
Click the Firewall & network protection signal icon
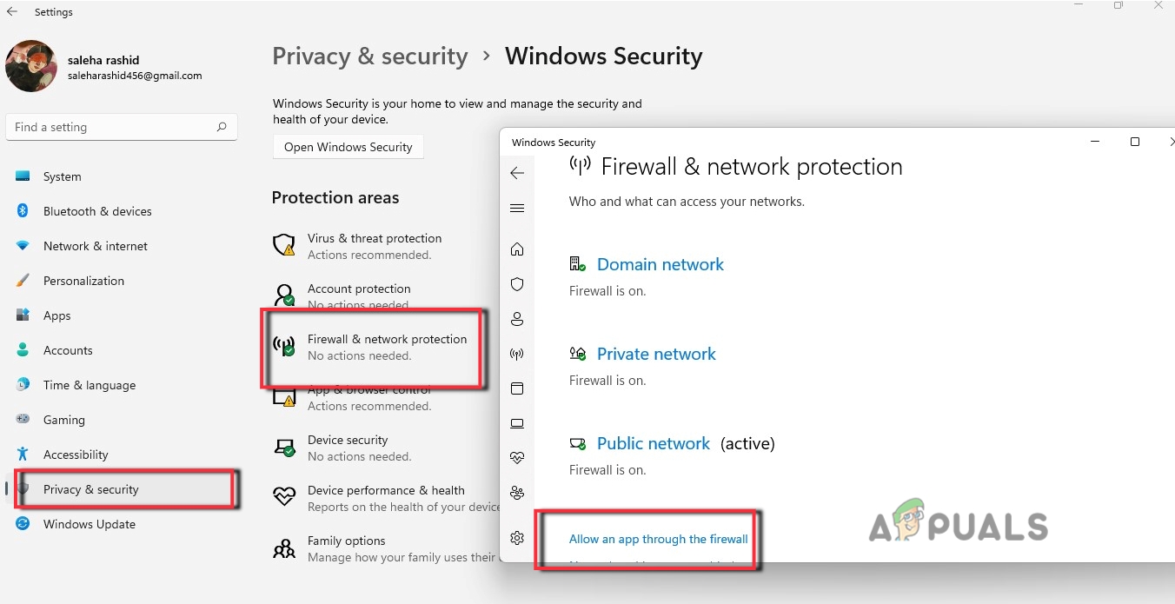coord(517,354)
